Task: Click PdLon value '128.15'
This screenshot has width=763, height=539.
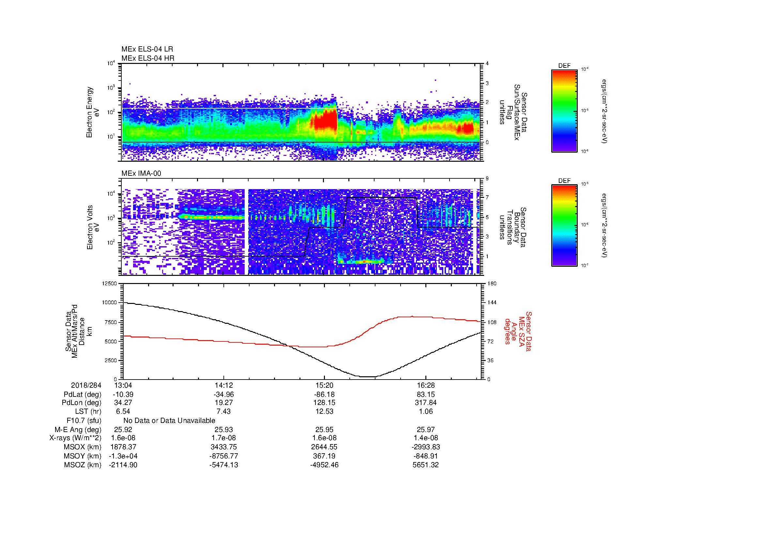Action: coord(324,403)
